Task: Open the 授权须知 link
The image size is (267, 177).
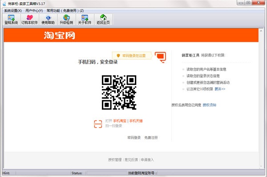Action: pos(210,105)
